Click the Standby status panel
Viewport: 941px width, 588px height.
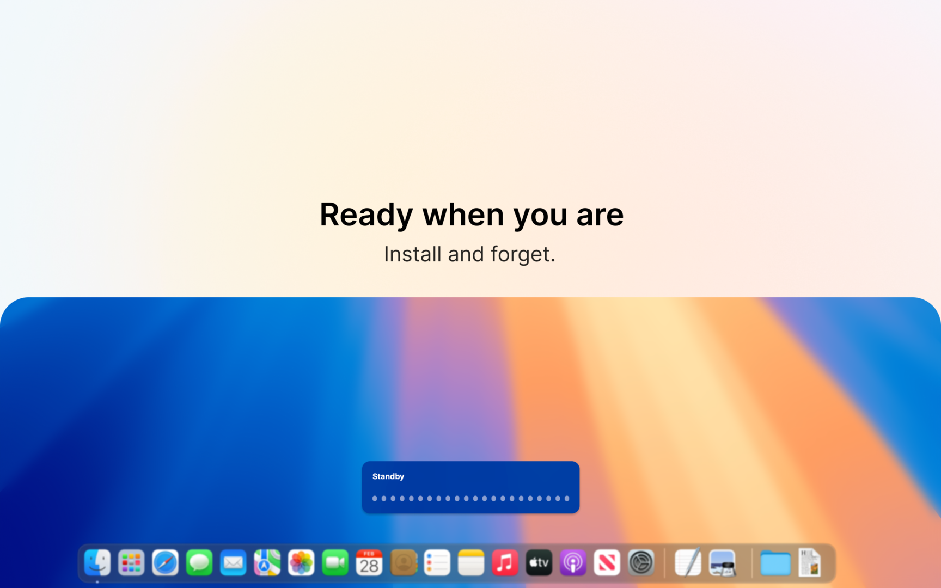coord(471,487)
